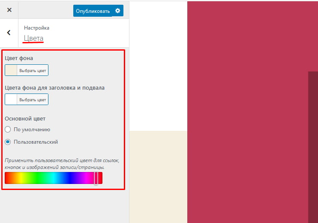
Task: Click the hue slider handle
Action: point(96,178)
